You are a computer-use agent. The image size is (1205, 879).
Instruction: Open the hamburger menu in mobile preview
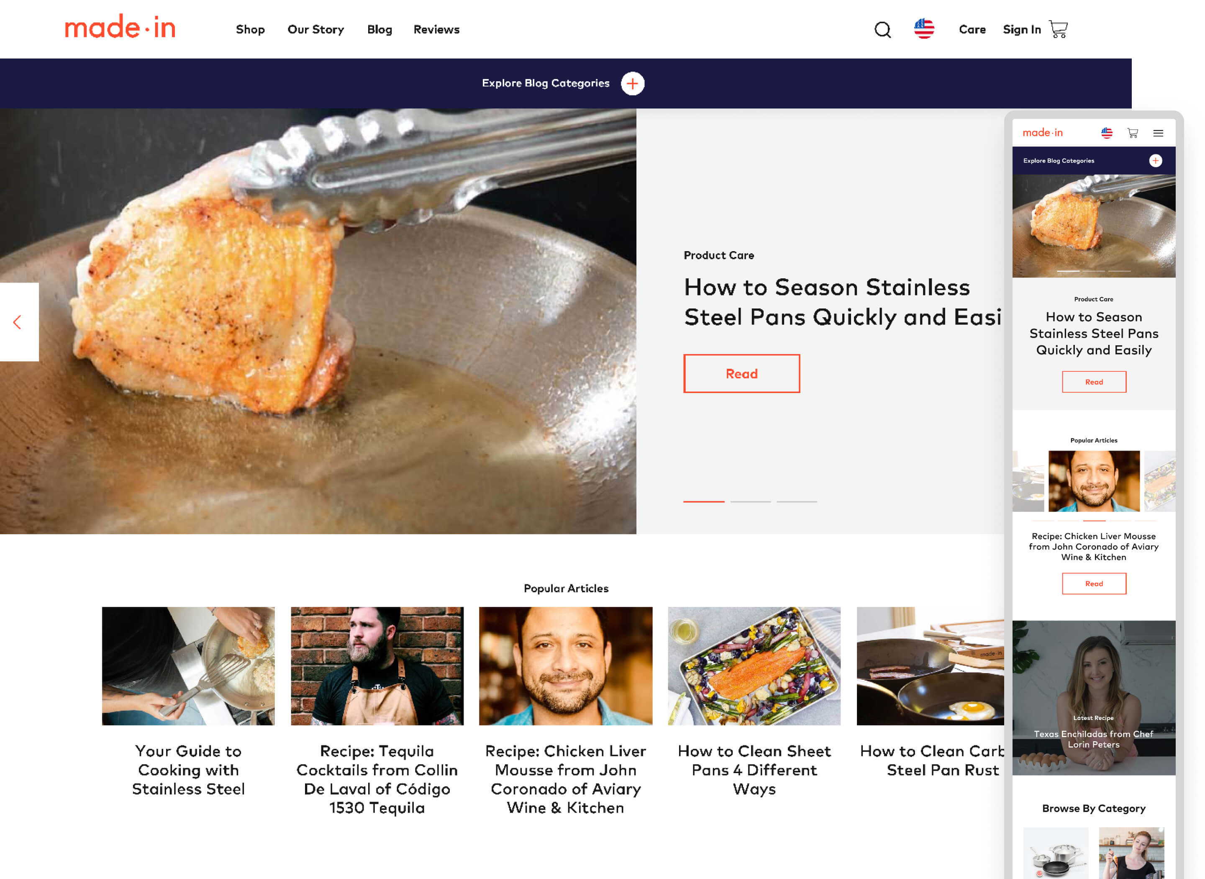(1158, 133)
